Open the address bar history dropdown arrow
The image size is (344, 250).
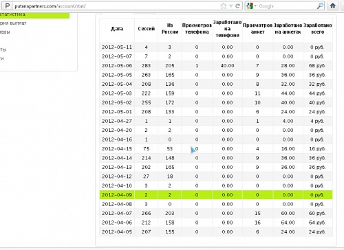tap(231, 6)
